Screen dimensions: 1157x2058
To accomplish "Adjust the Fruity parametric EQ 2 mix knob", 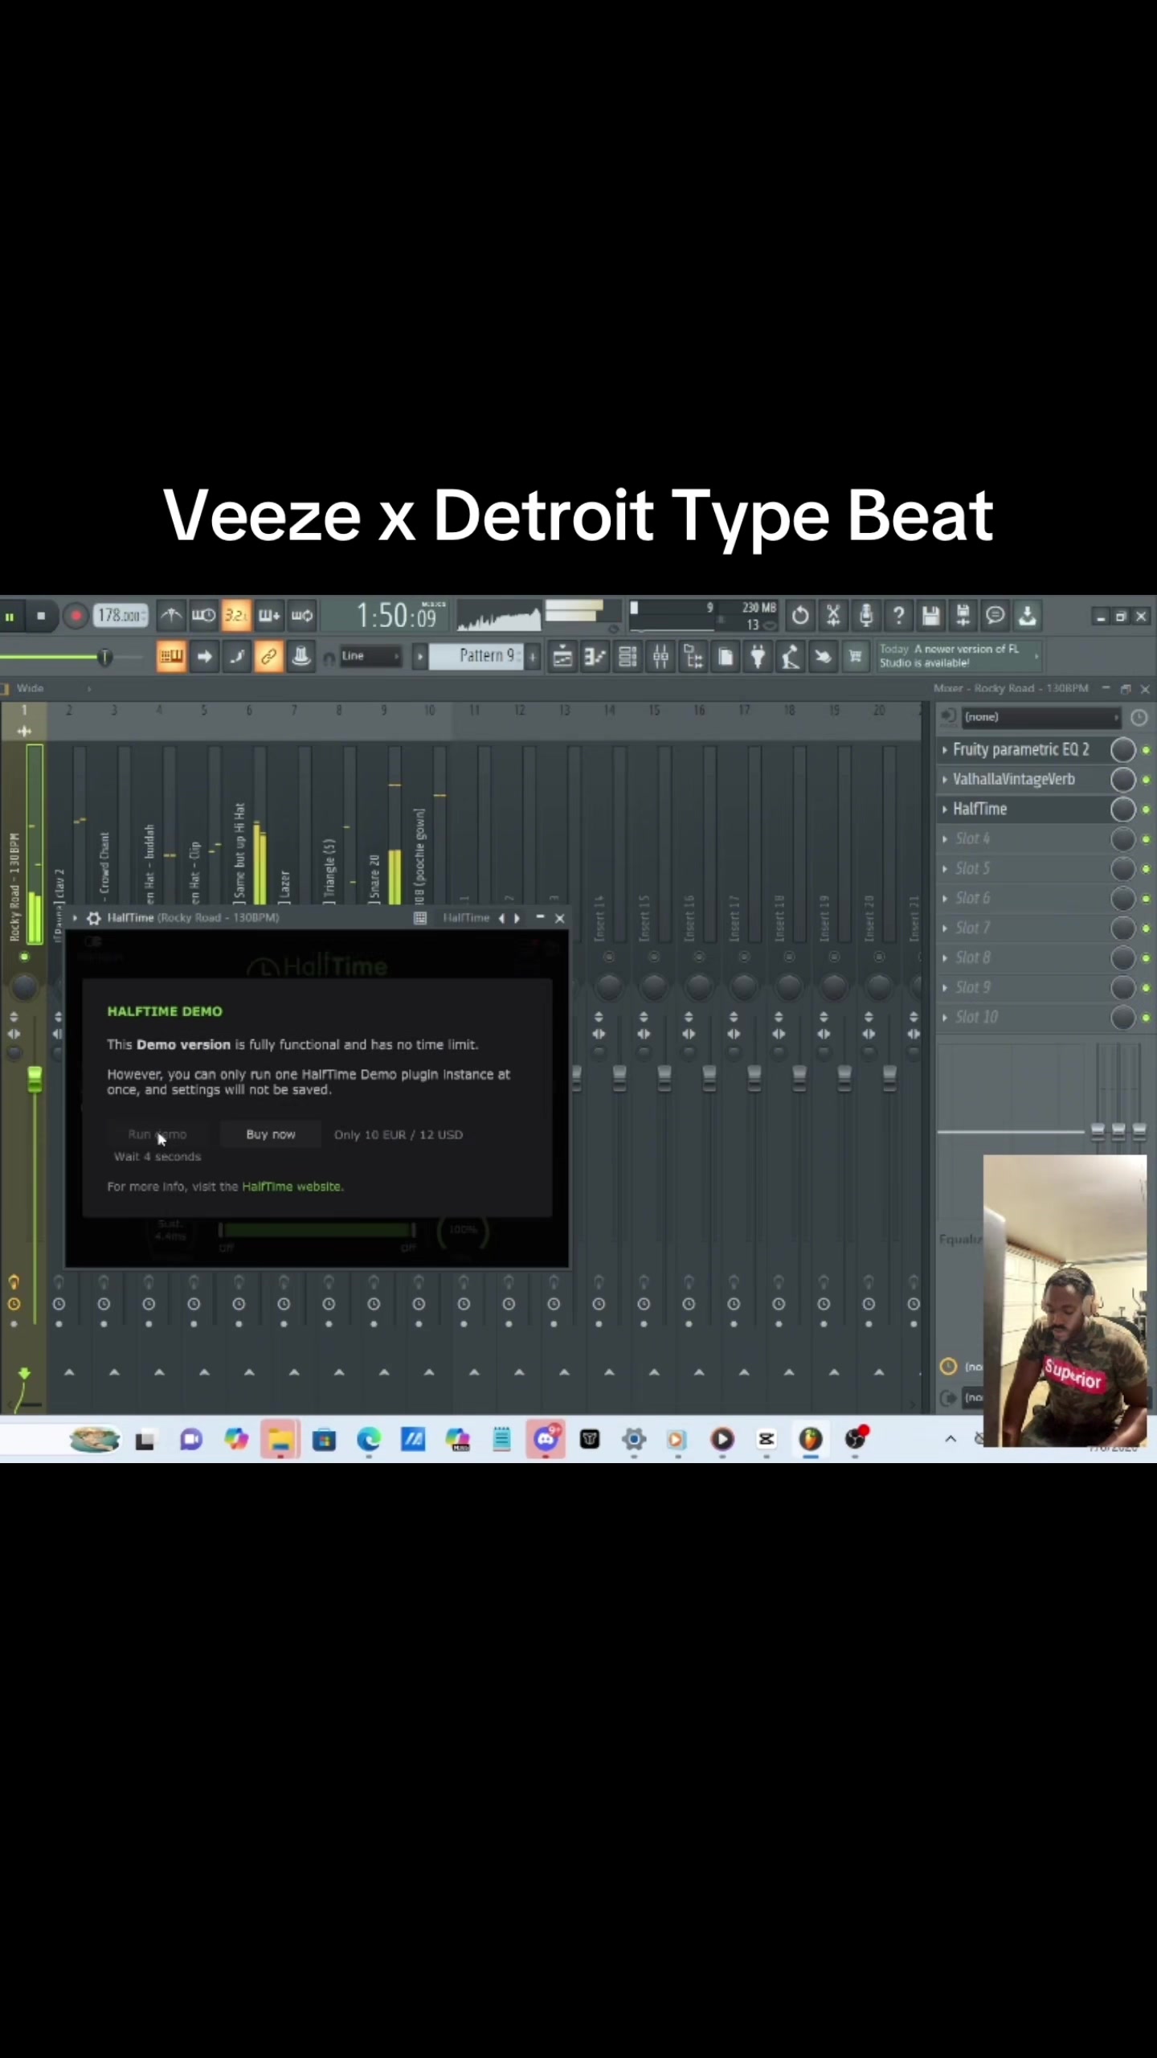I will (x=1122, y=750).
